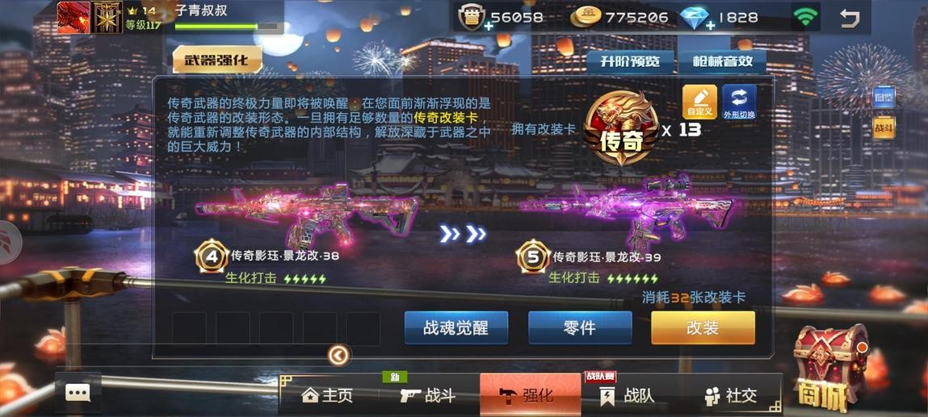Click the level 5 weapon preview
The height and width of the screenshot is (417, 928).
point(628,213)
